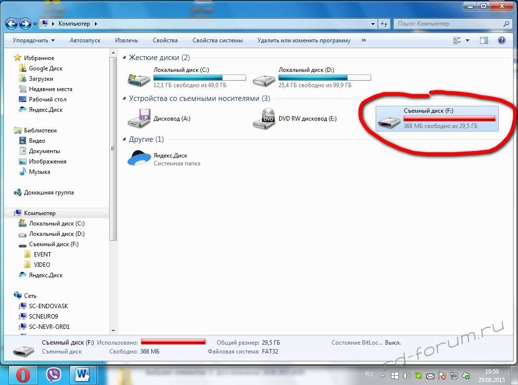The image size is (518, 385).
Task: Click Автозапуск in the toolbar
Action: click(x=85, y=40)
